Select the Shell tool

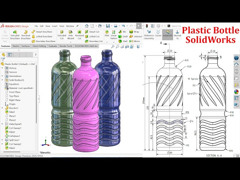(123, 41)
